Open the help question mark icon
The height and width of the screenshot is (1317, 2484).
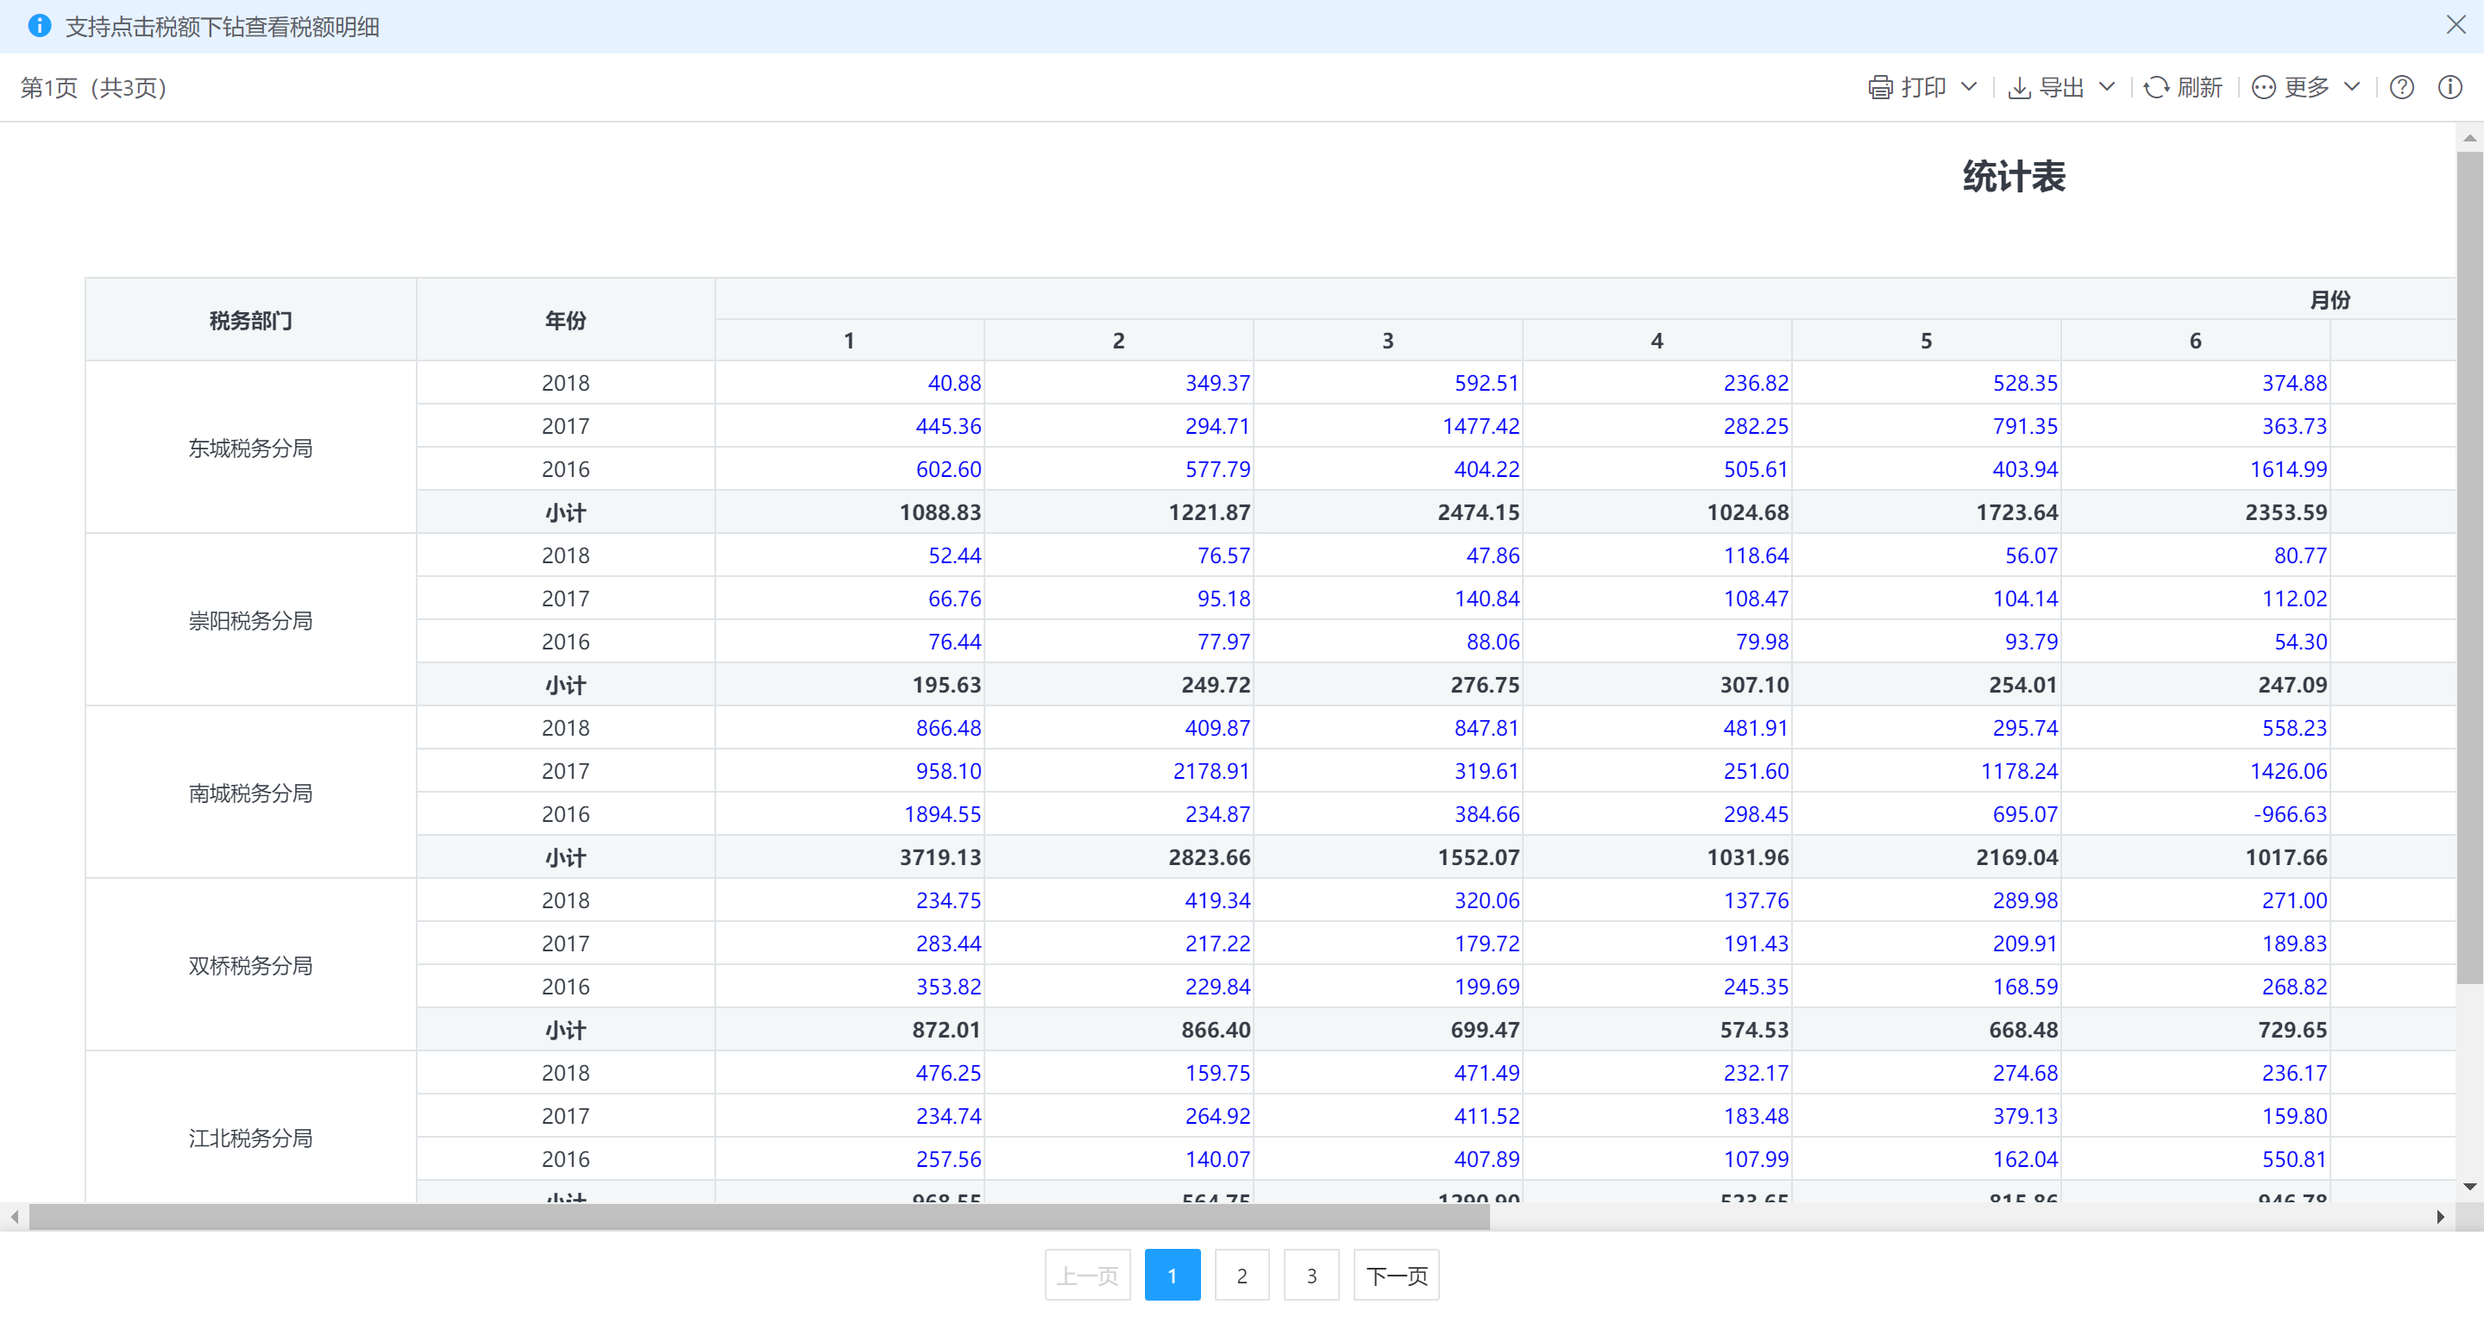coord(2401,88)
